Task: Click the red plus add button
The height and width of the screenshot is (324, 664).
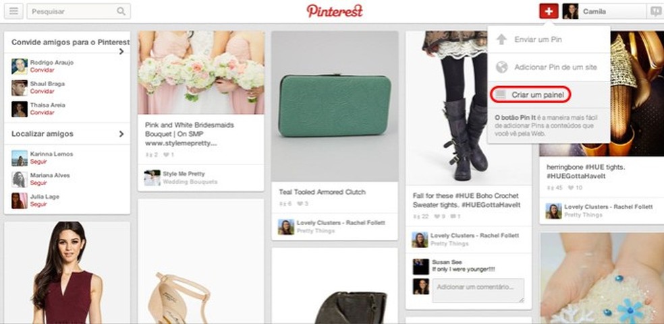Action: 549,11
